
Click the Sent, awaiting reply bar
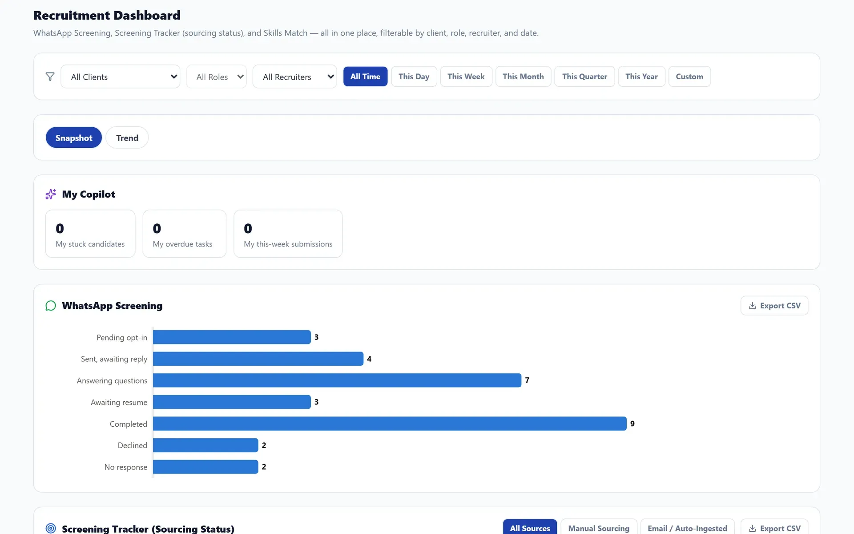[x=258, y=359]
